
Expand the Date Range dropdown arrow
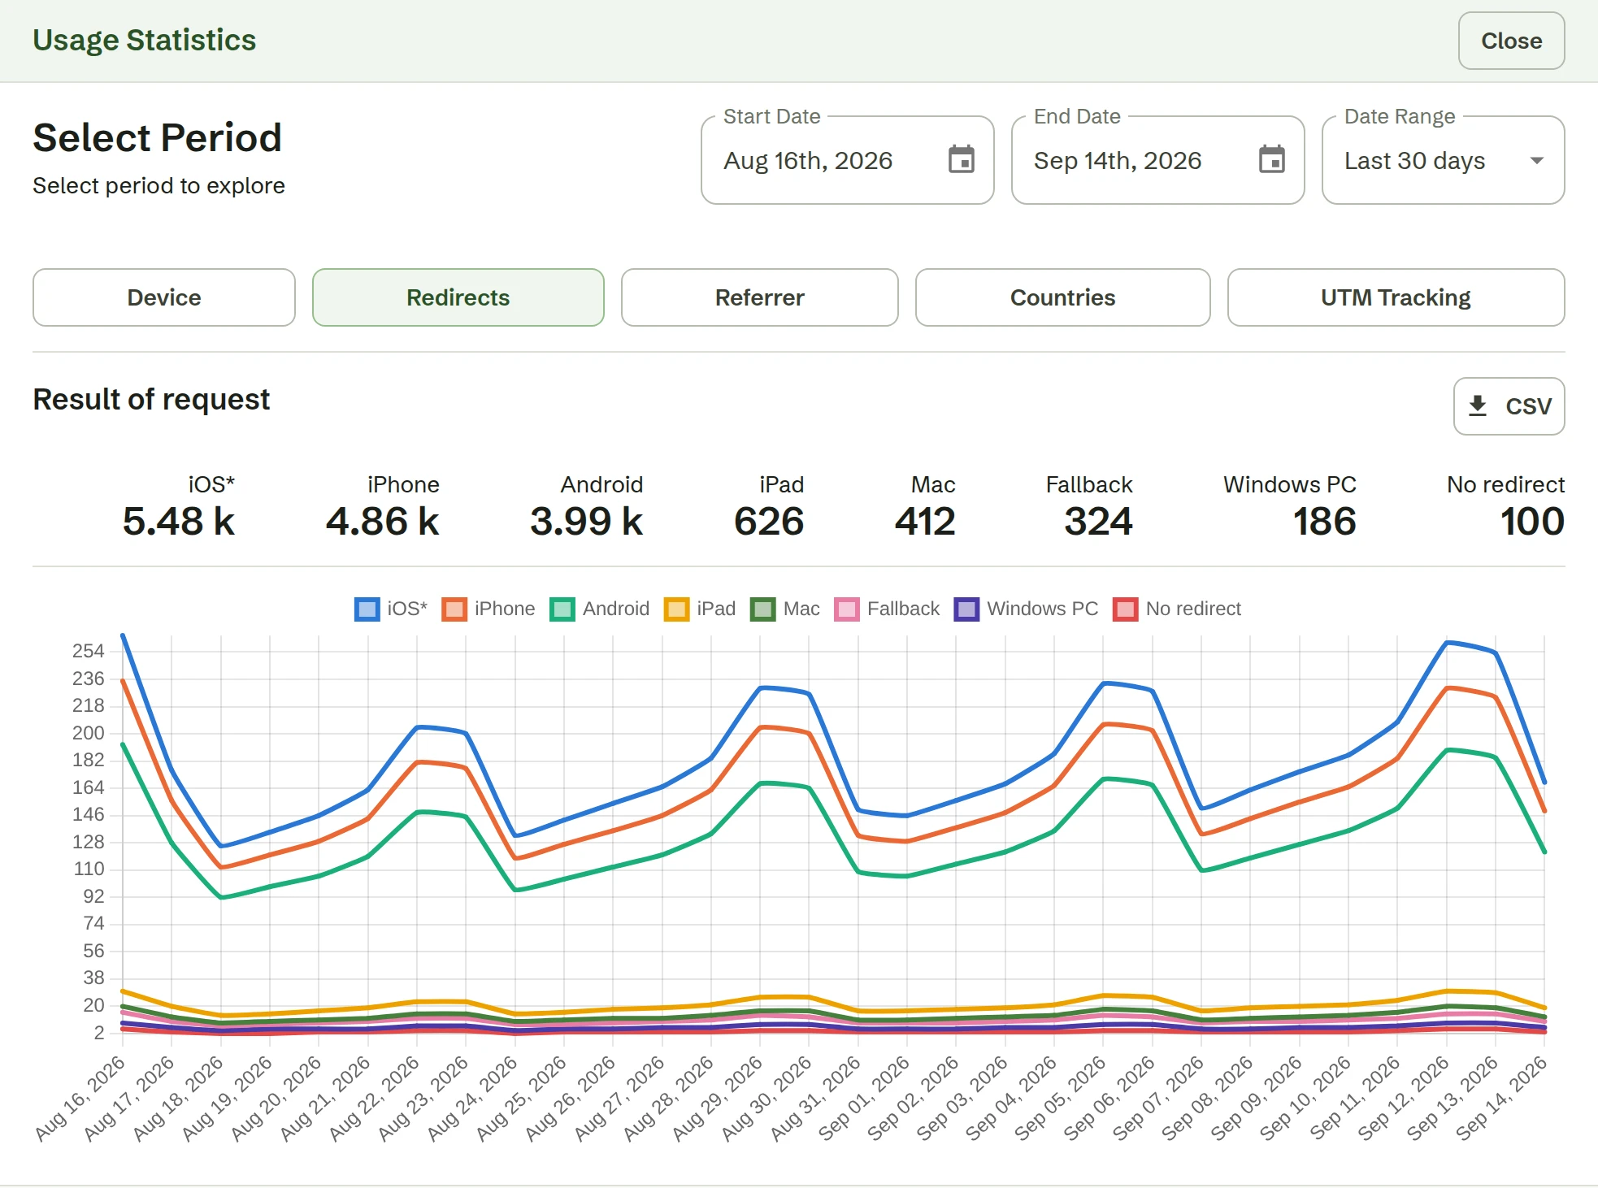(1536, 160)
